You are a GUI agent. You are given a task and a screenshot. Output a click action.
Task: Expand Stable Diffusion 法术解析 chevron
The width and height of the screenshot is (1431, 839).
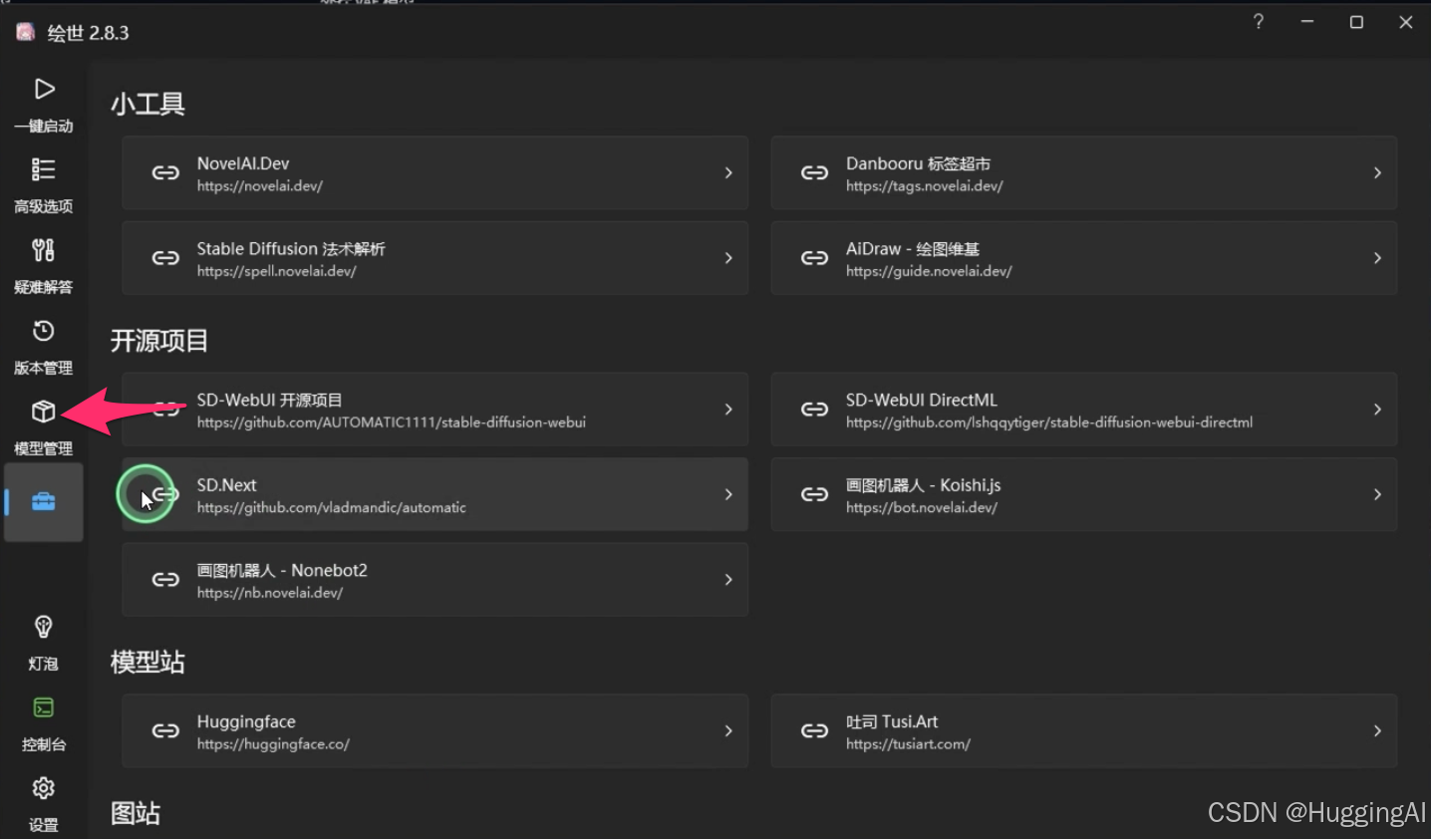pyautogui.click(x=728, y=258)
